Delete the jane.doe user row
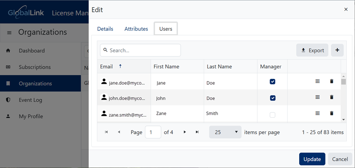The height and width of the screenshot is (168, 355). [332, 81]
